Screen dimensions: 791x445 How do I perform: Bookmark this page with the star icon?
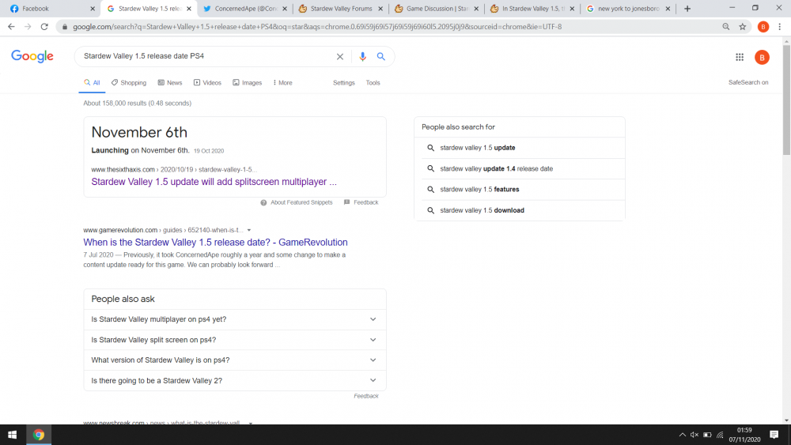pos(743,26)
